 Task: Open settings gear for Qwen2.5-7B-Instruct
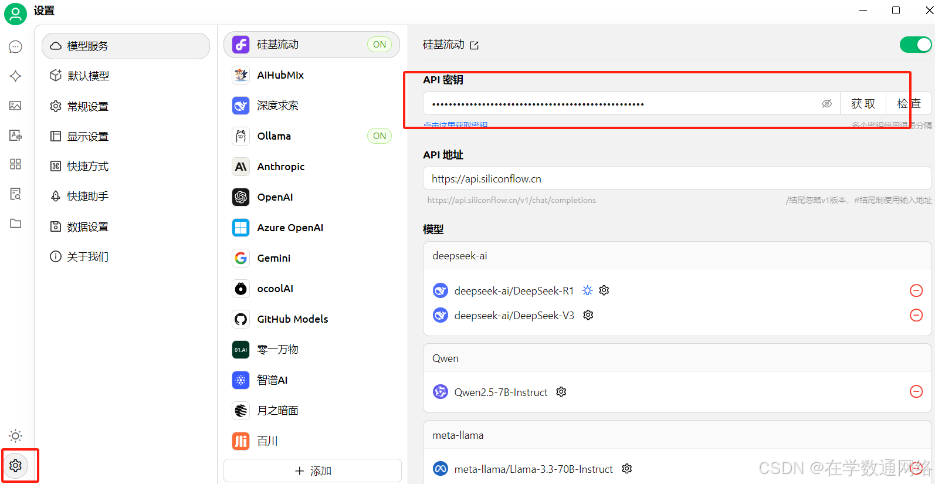click(561, 391)
